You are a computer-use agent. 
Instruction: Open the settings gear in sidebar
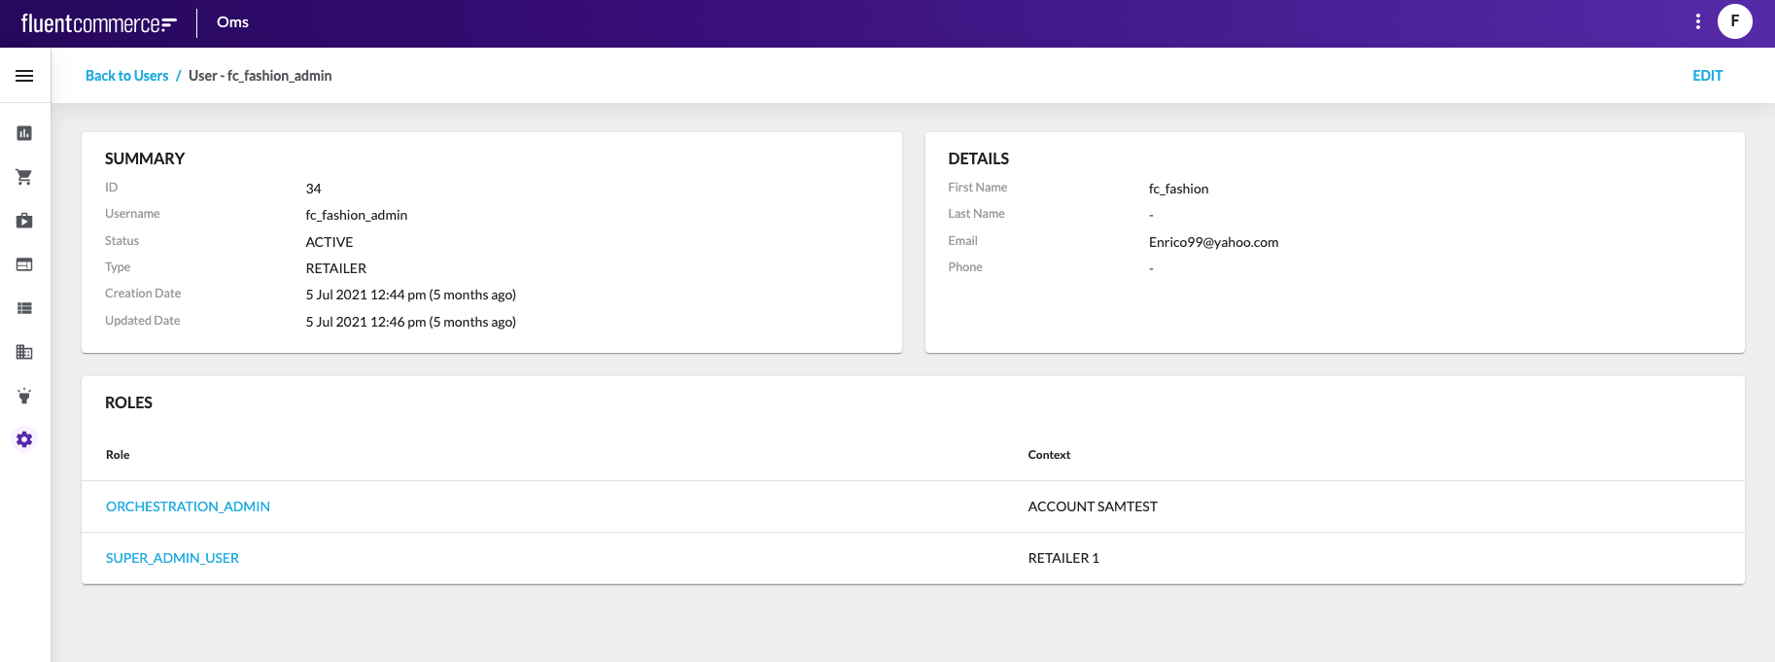click(24, 439)
